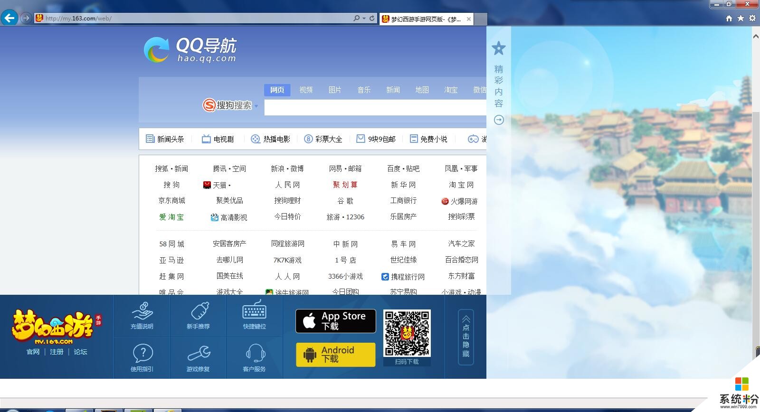Click the browser forward arrow button
Viewport: 760px width, 412px height.
tap(26, 18)
